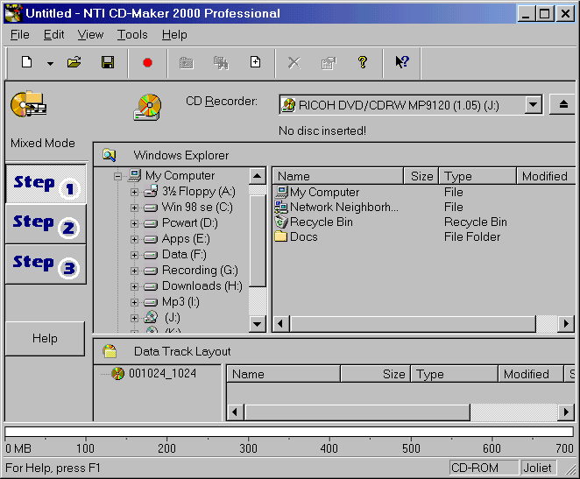Sort explorer list by Size column

(x=421, y=176)
